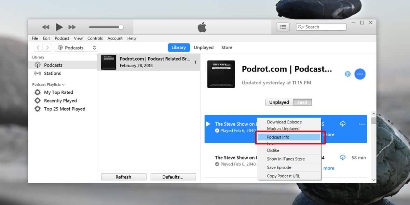410x205 pixels.
Task: Collapse the Podcast Playlists section
Action: click(48, 84)
